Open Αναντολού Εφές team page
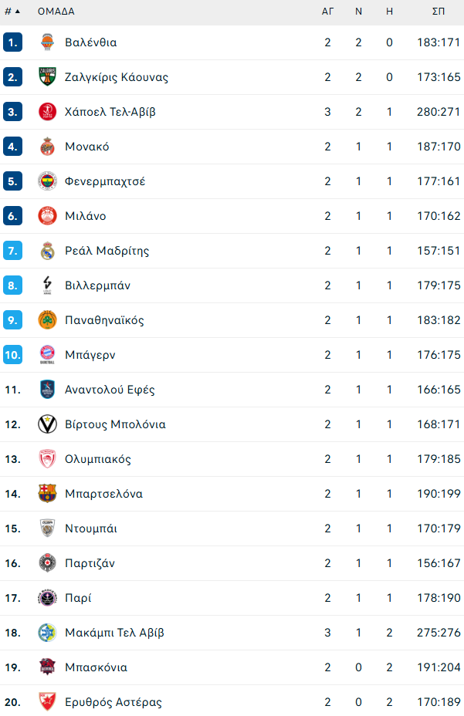The height and width of the screenshot is (716, 464). coord(110,390)
